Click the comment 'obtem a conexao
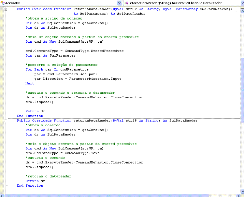The width and height of the screenshot is (244, 197). coord(43,125)
